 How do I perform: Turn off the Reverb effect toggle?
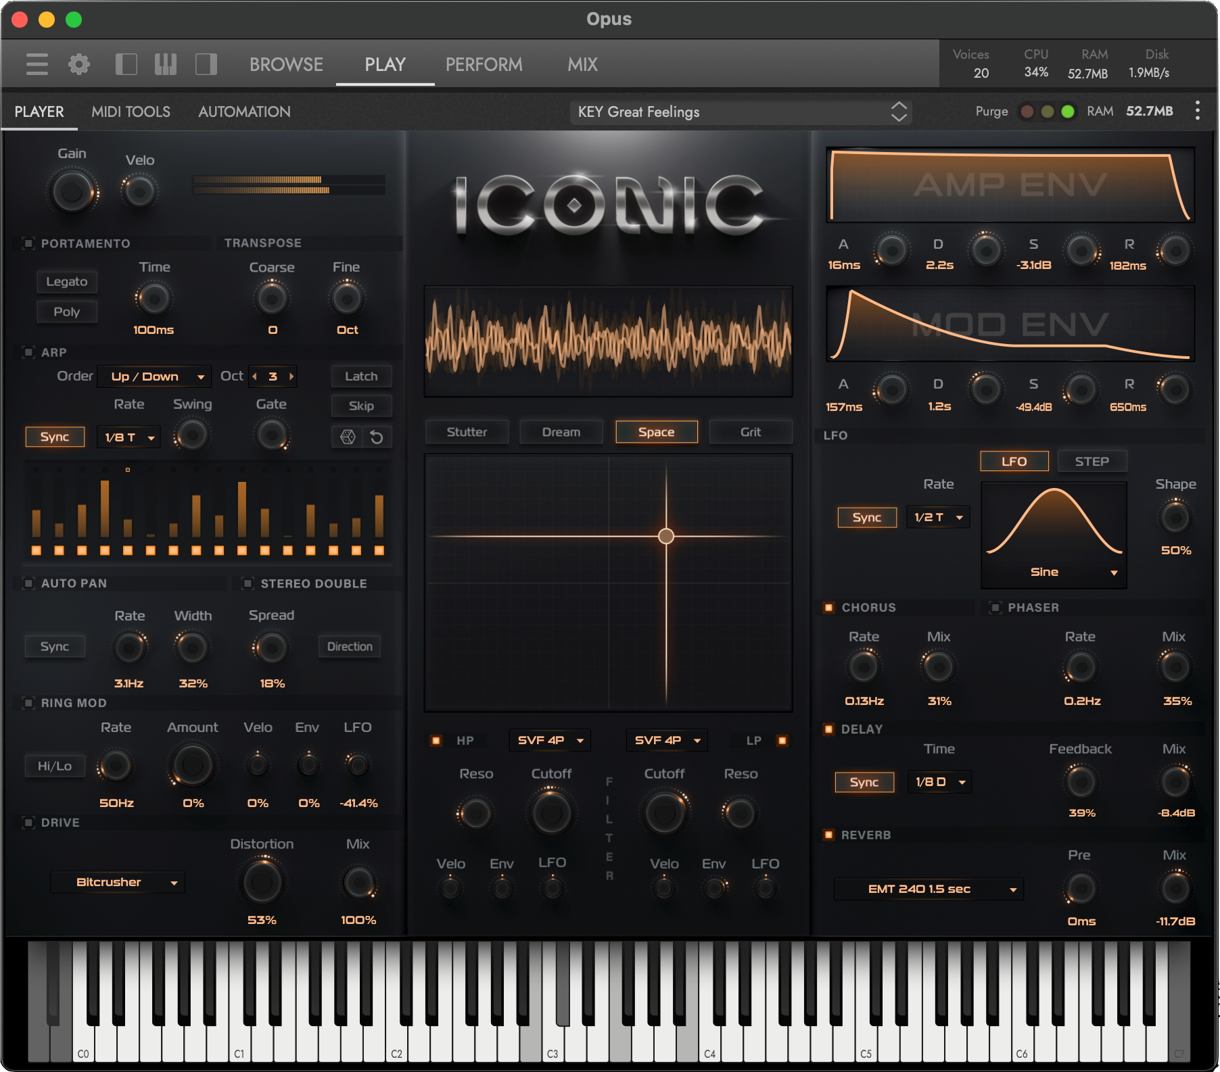(828, 835)
